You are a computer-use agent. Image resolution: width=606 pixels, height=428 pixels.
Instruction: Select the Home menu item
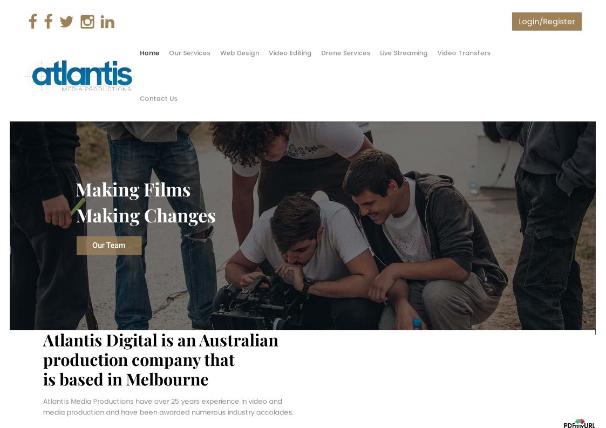(x=149, y=53)
